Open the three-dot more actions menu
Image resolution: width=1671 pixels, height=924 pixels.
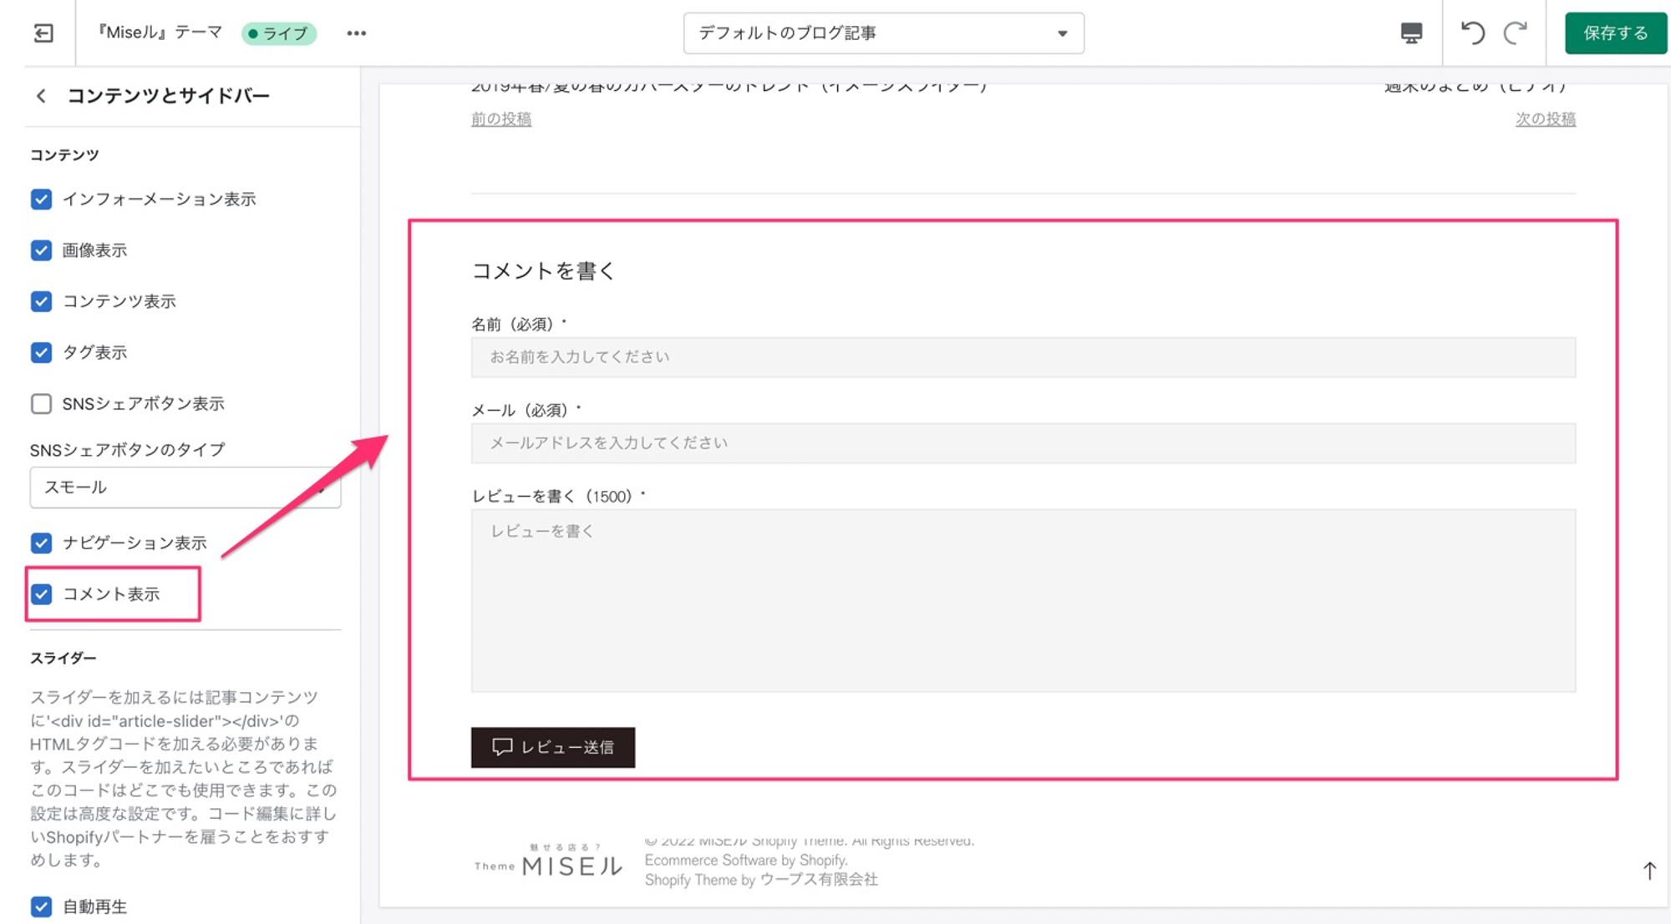[357, 33]
